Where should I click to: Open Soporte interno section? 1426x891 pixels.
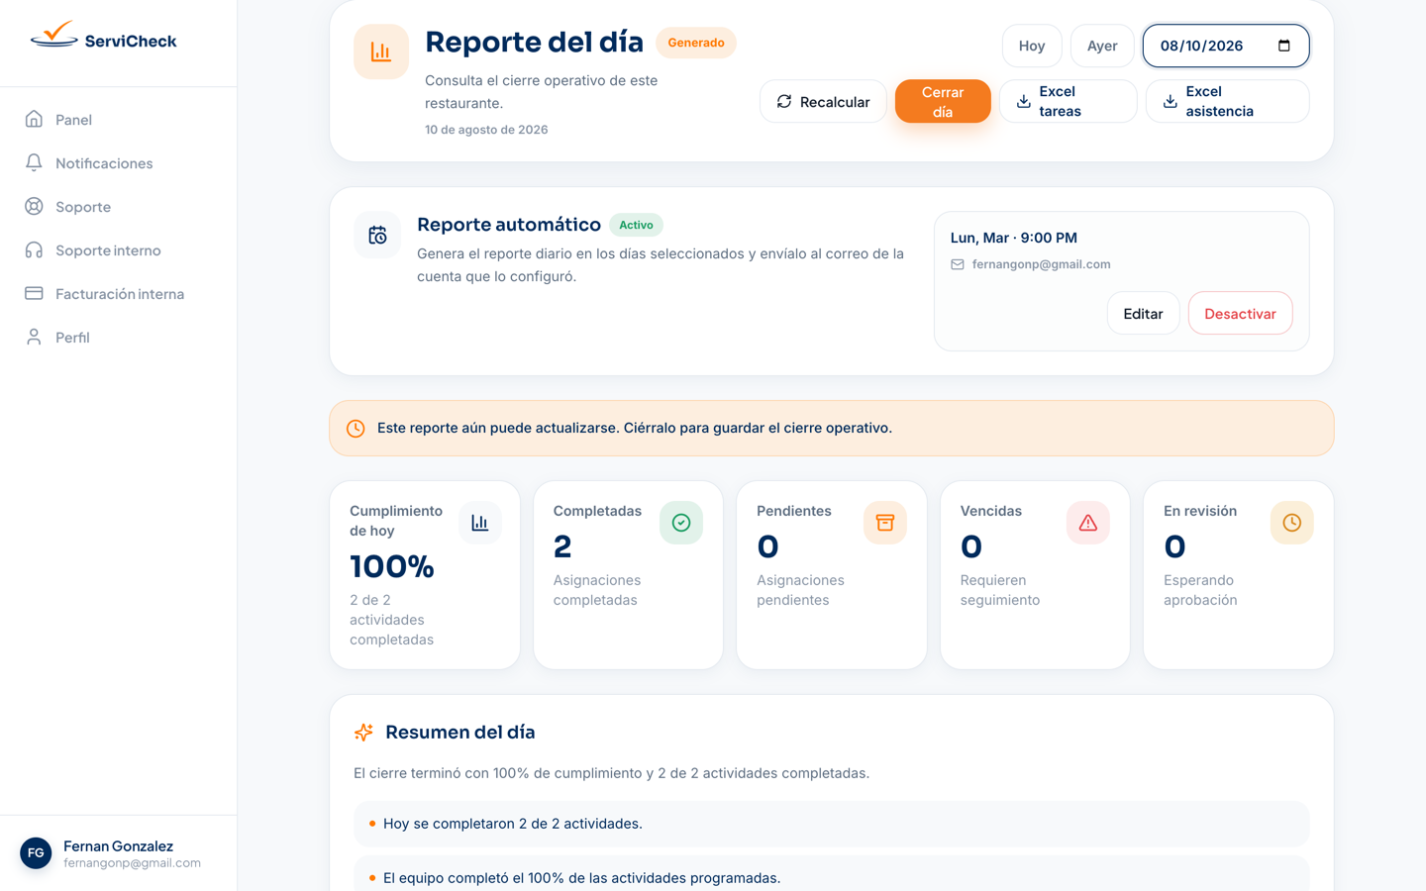coord(119,250)
